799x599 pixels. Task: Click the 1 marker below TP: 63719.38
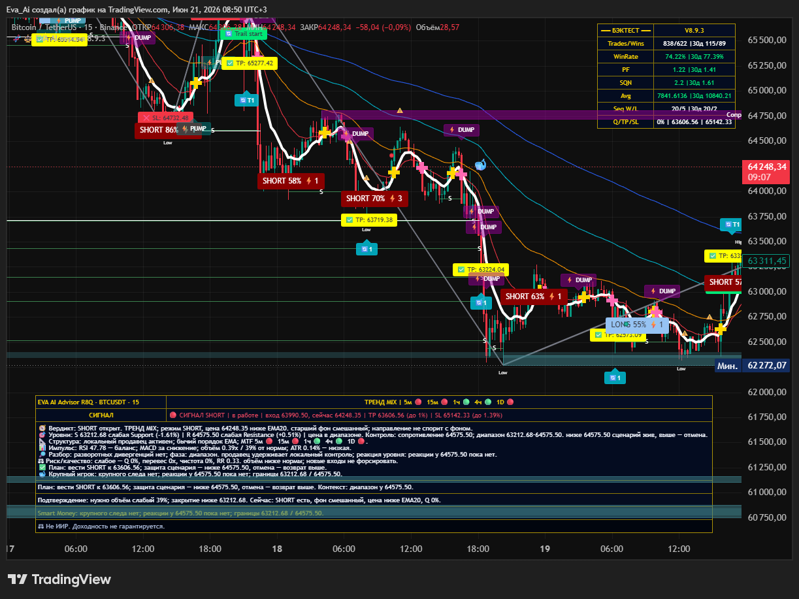coord(367,249)
